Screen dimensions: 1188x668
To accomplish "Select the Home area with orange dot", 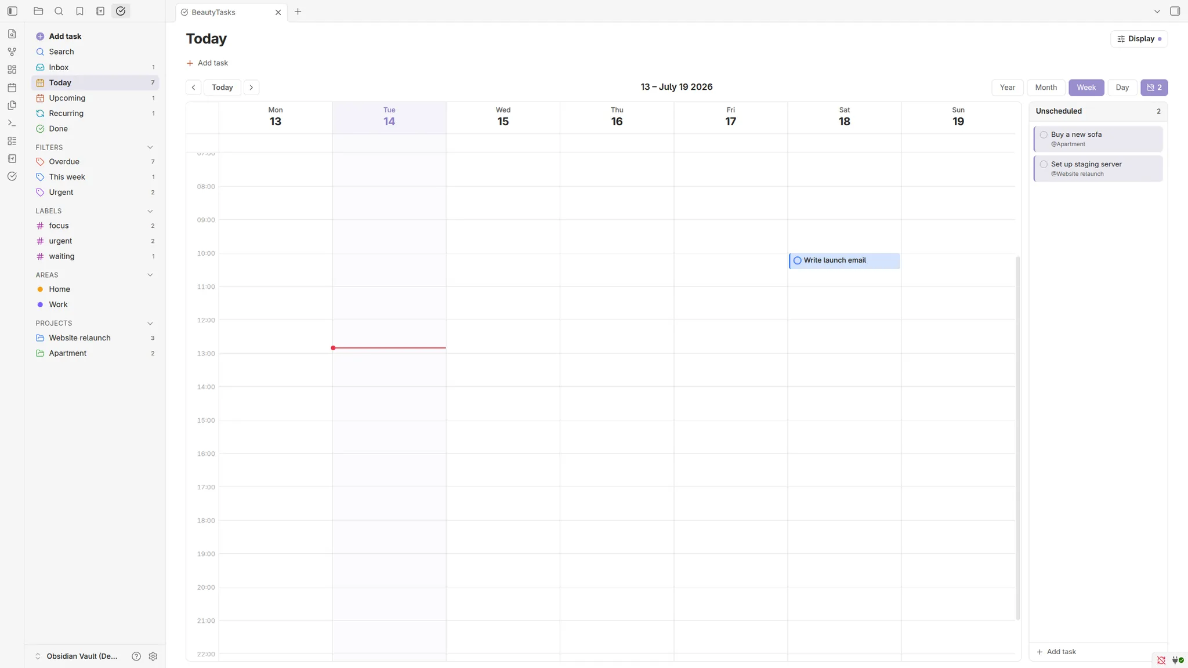I will click(x=95, y=289).
